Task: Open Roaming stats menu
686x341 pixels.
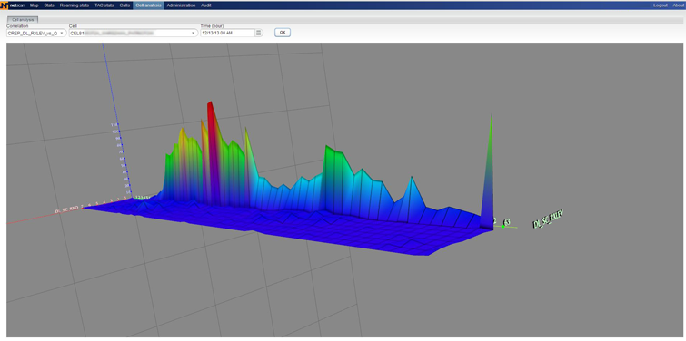Action: (x=75, y=5)
